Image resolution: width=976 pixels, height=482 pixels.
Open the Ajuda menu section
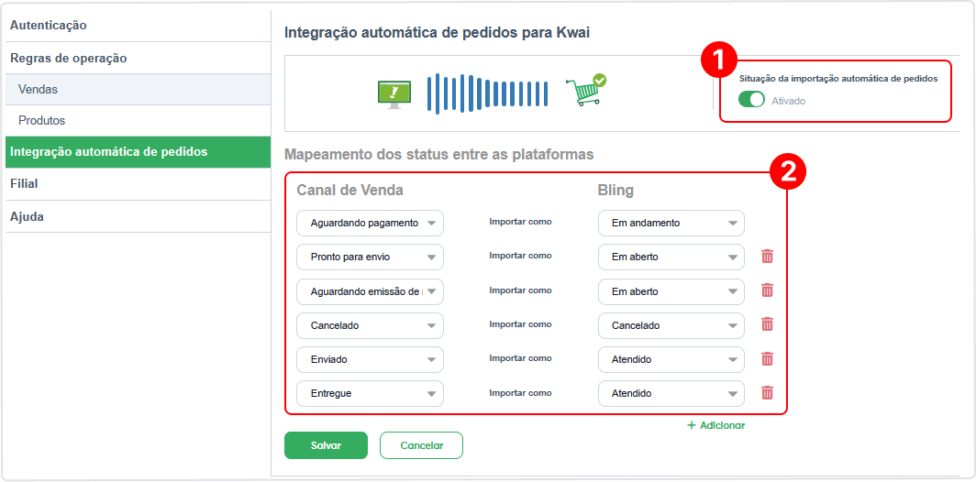138,217
